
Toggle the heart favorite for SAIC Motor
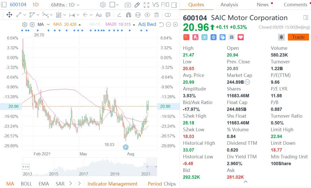240,37
